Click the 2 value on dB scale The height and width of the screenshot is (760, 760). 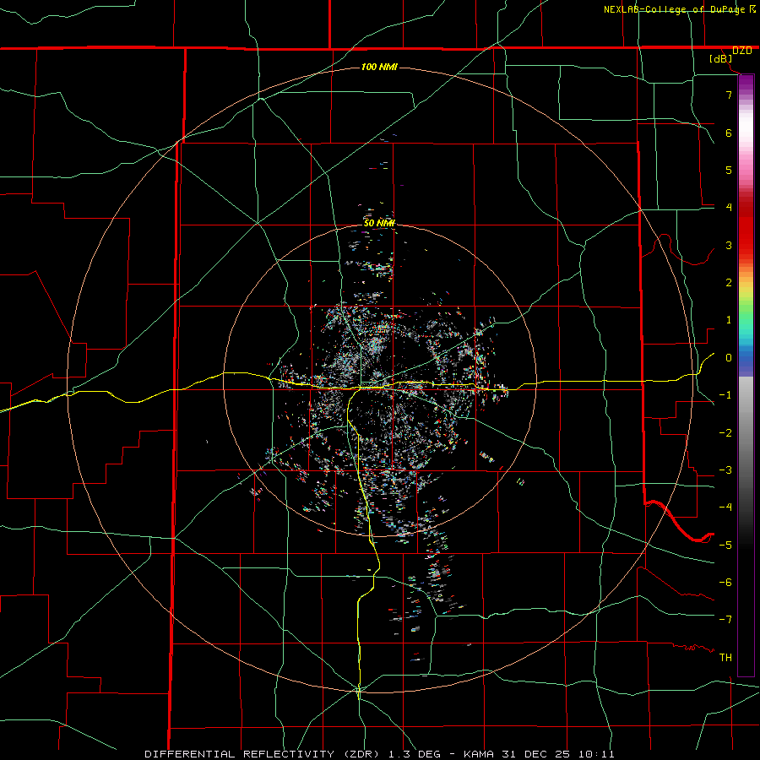coord(729,283)
